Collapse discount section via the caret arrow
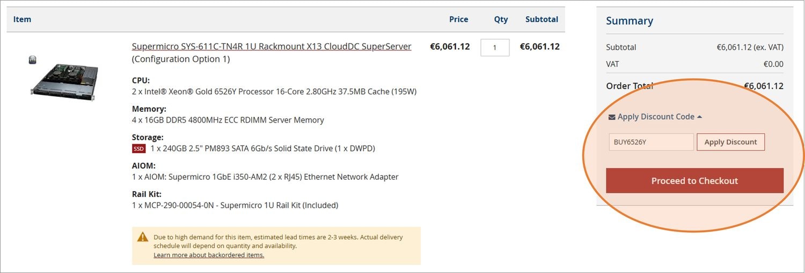 (700, 117)
